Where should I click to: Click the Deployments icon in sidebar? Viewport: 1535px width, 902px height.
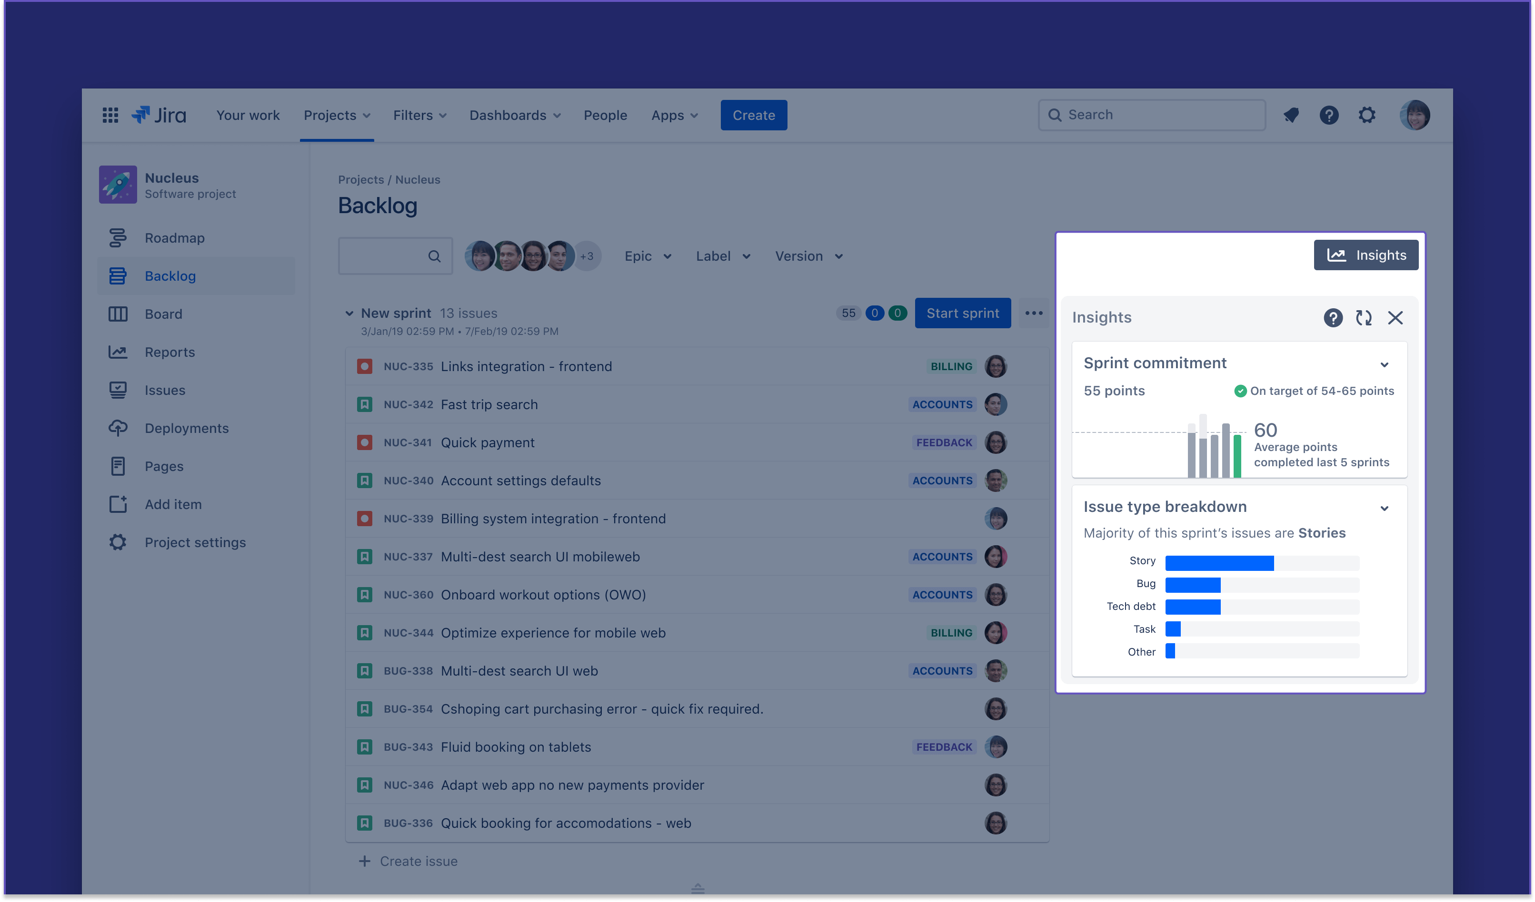[x=118, y=427]
